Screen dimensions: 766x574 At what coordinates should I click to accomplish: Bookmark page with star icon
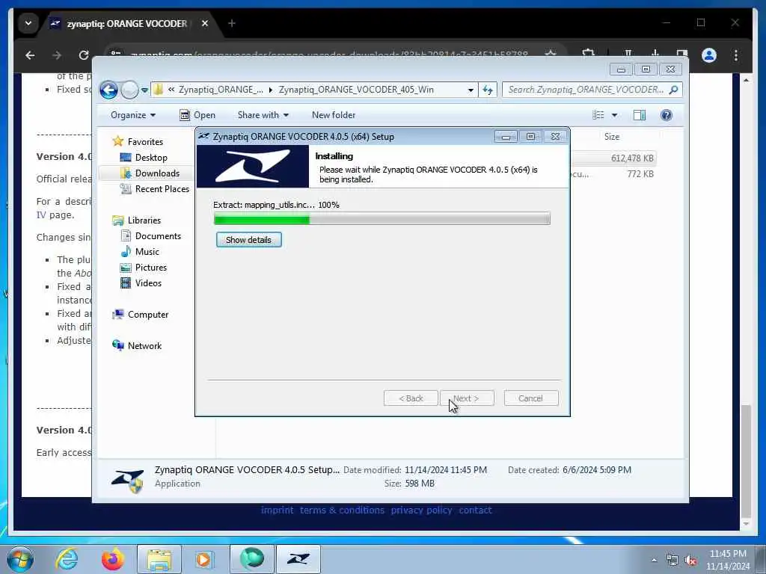coord(551,54)
